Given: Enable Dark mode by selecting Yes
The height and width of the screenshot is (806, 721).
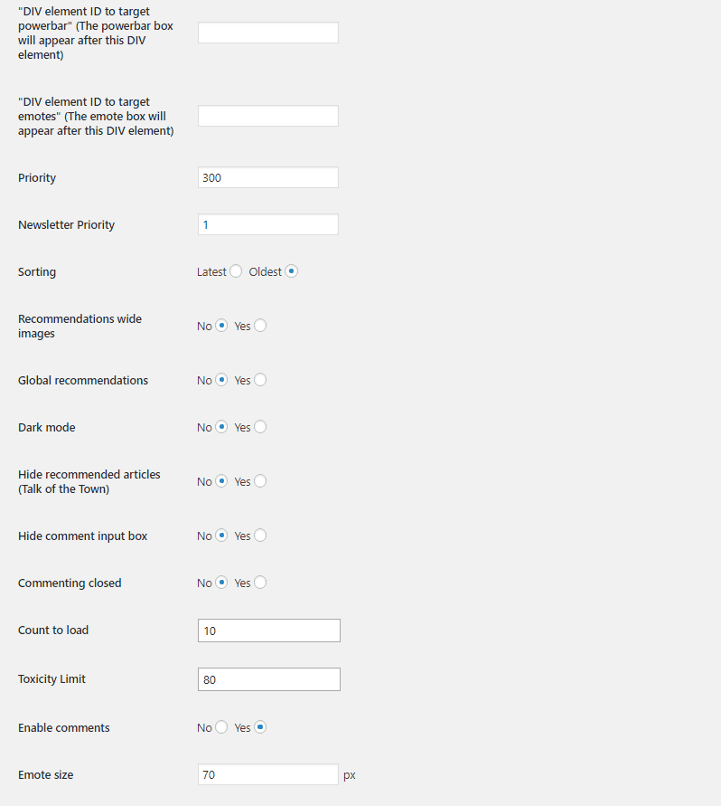Looking at the screenshot, I should click(260, 427).
